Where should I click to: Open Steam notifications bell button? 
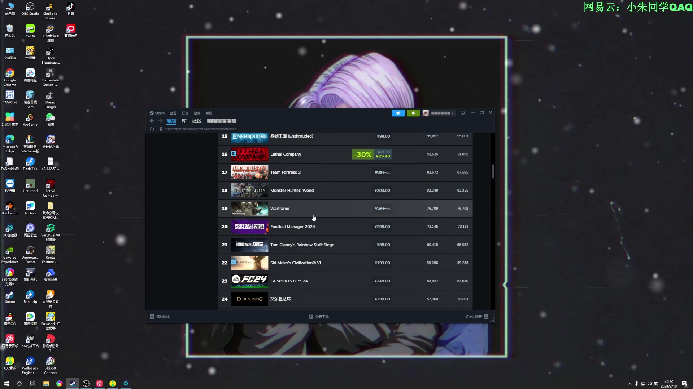point(413,113)
